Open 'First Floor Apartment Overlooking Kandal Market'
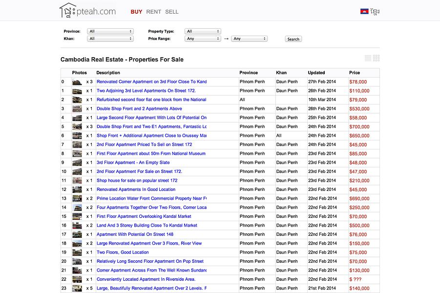Screen dimensions: 440x293 144,216
